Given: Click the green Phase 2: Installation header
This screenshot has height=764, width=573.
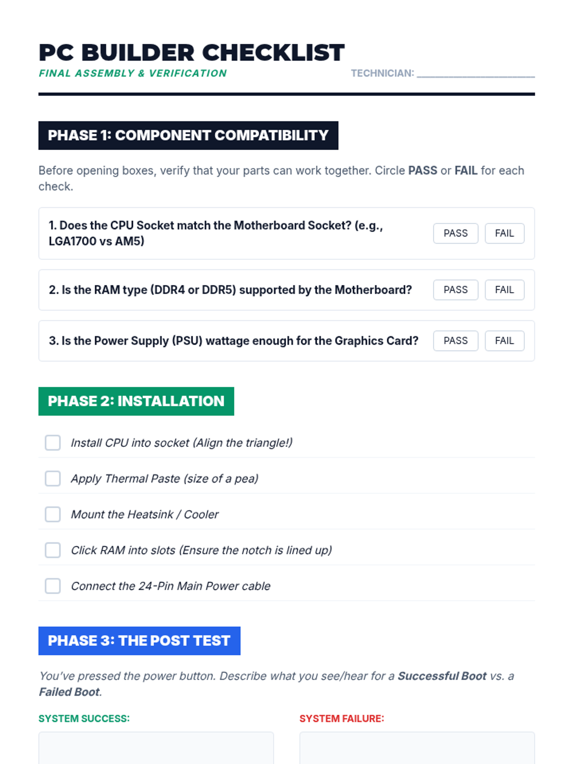Looking at the screenshot, I should pyautogui.click(x=136, y=401).
